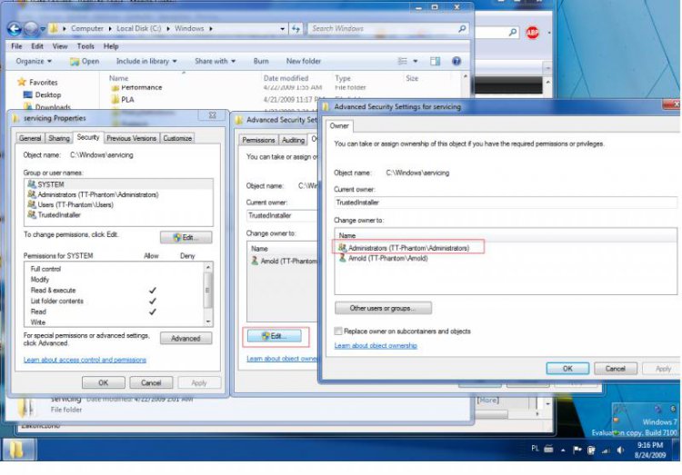Open the Organize dropdown menu
682x475 pixels.
click(x=34, y=61)
